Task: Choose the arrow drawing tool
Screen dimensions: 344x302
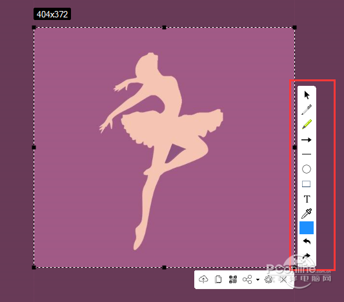Action: (307, 139)
